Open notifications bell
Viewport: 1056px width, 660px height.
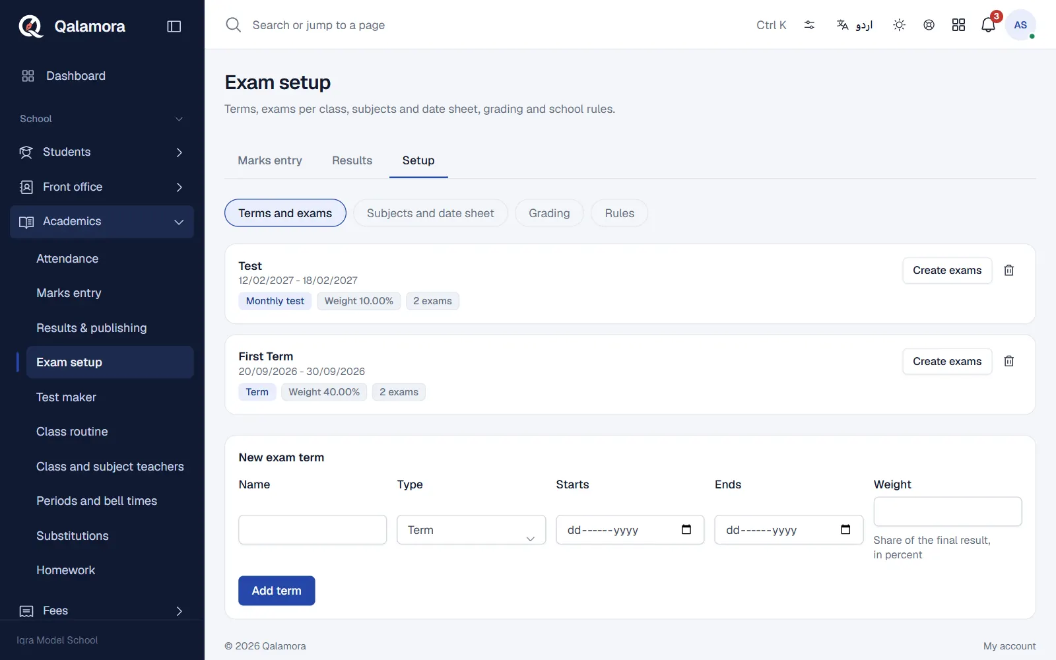pos(988,25)
